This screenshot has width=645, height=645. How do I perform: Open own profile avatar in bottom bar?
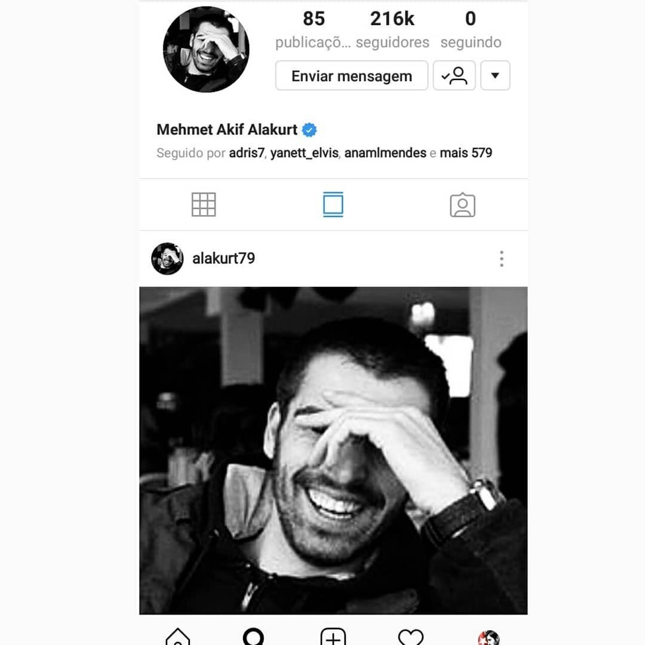[489, 638]
